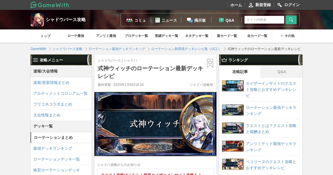The image size is (333, 175).
Task: Click the シャドウバース攻略 site title
Action: tap(66, 20)
